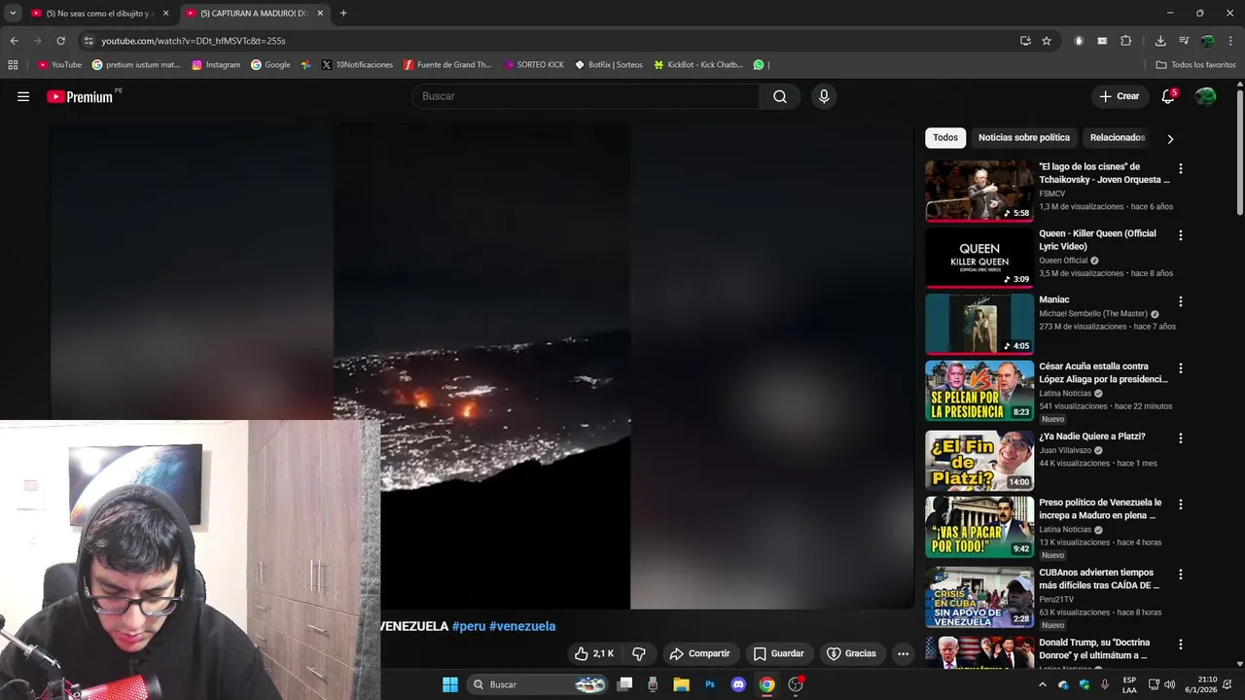
Task: Go back in browser history
Action: tap(14, 41)
